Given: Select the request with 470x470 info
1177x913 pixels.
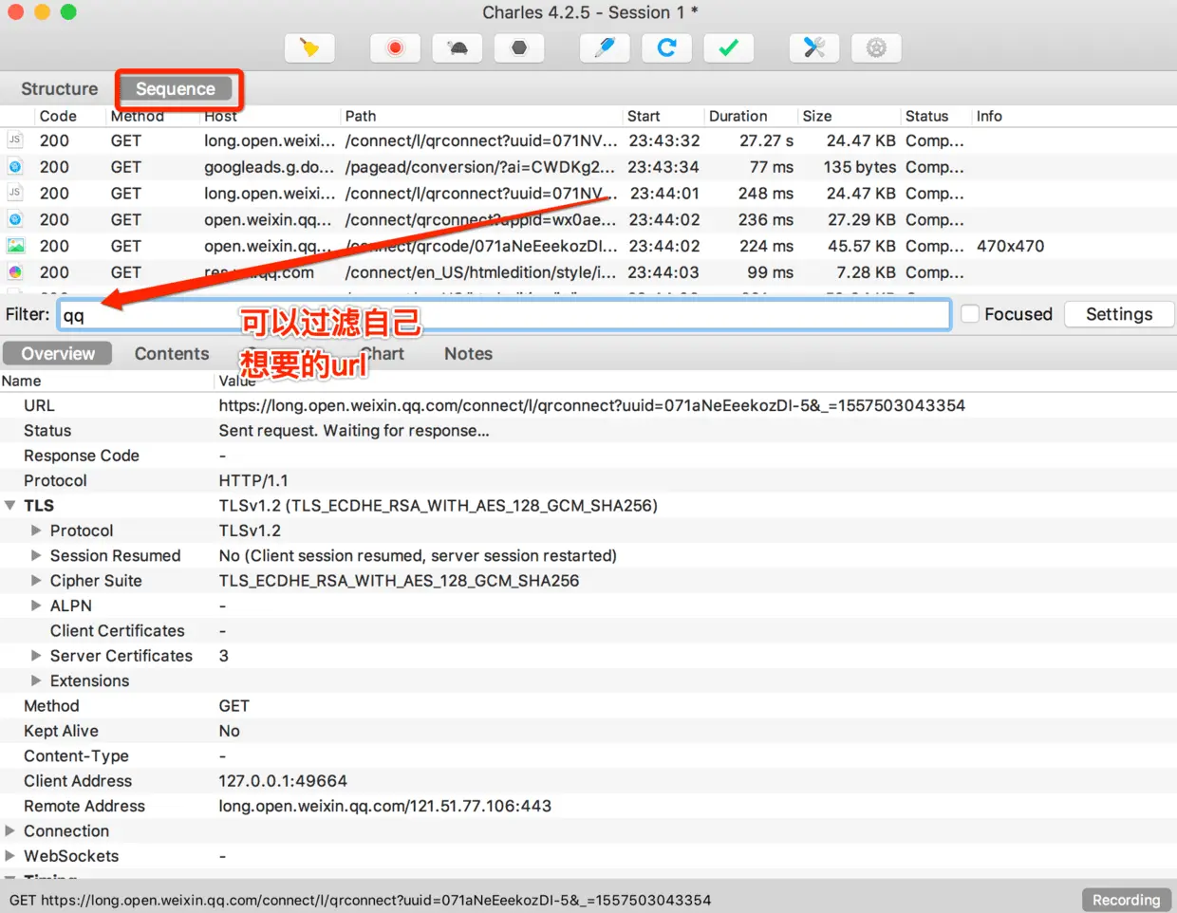Looking at the screenshot, I should pos(588,246).
